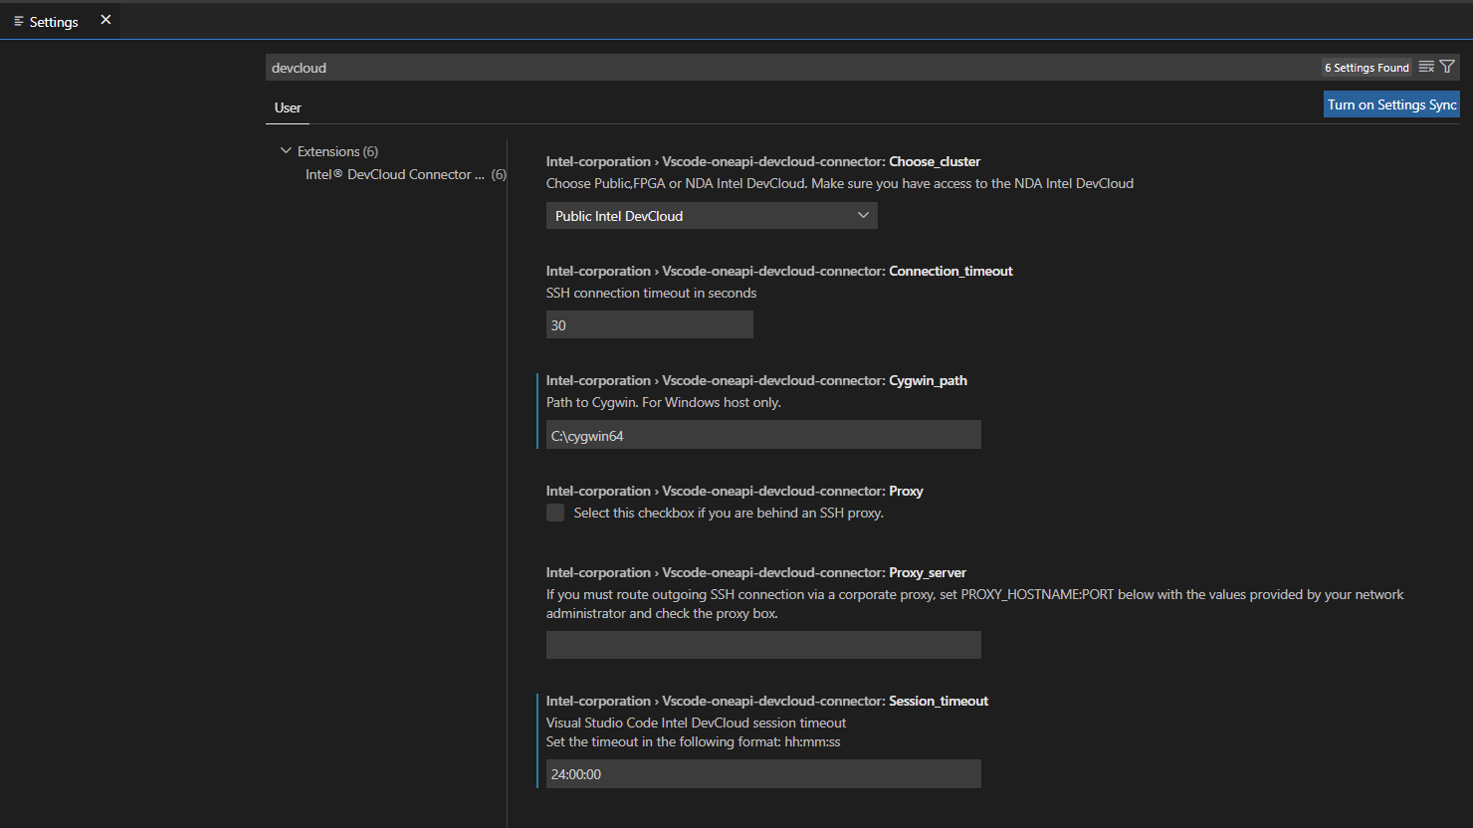Collapse the Extensions (6) tree section
This screenshot has width=1473, height=828.
tap(286, 151)
